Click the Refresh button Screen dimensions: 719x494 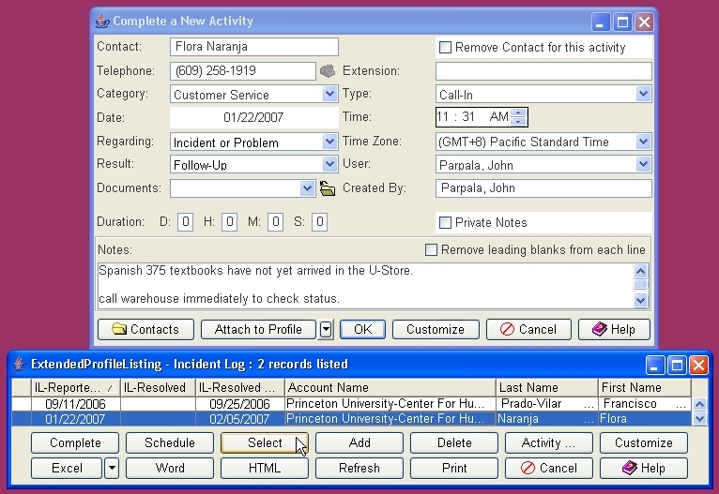(x=359, y=468)
